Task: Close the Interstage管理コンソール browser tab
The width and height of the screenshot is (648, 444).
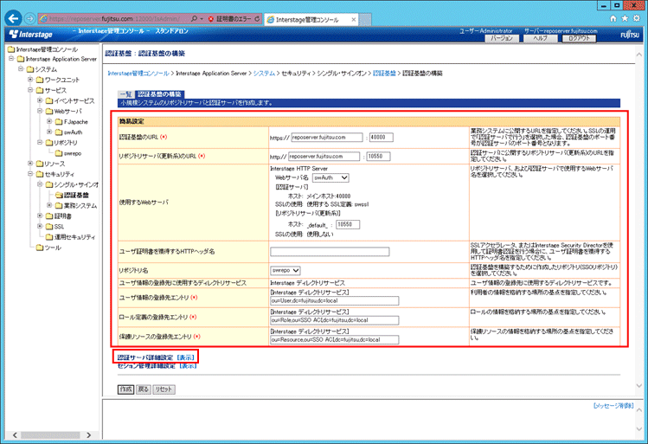Action: click(x=353, y=19)
